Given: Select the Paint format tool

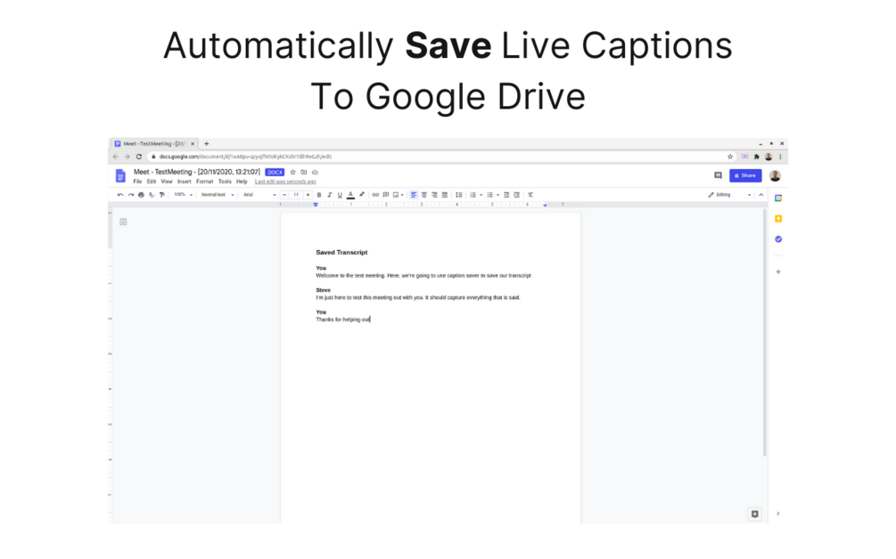Looking at the screenshot, I should 162,195.
